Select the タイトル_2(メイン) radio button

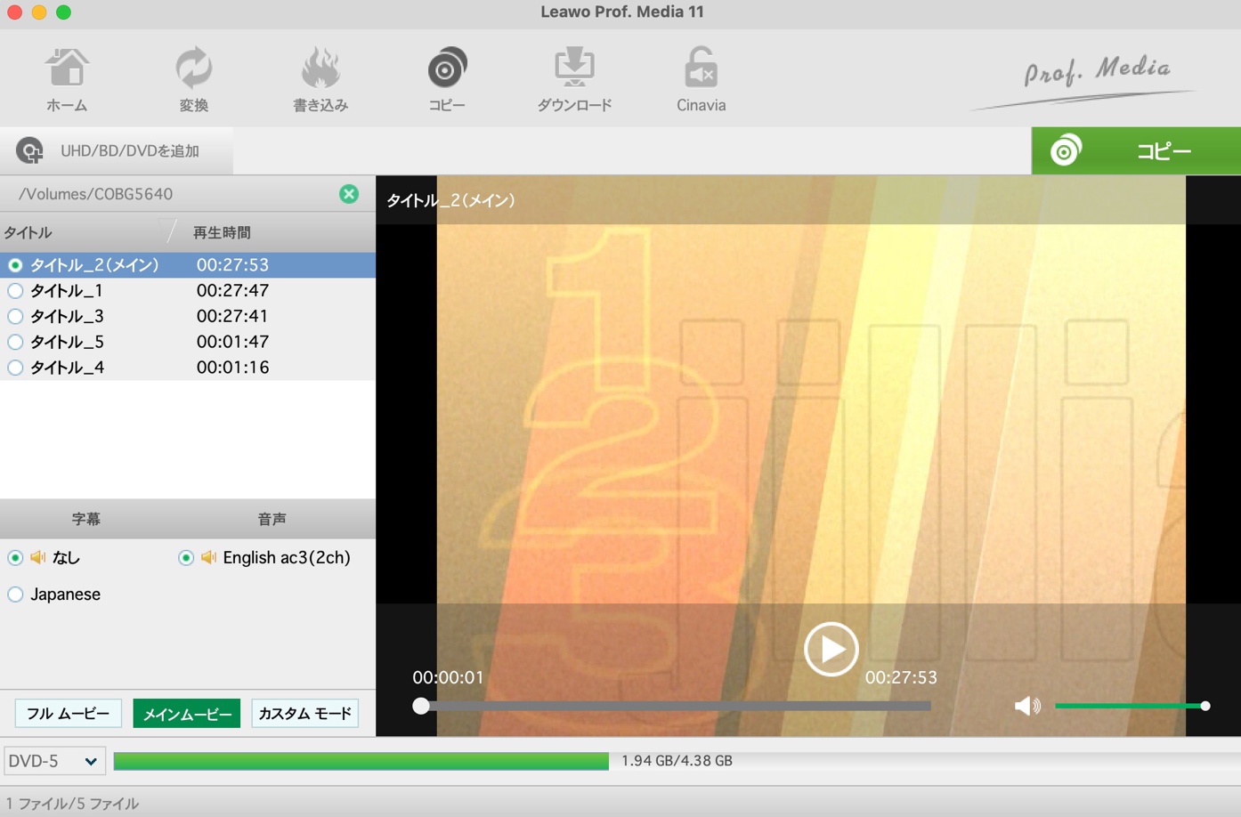tap(15, 265)
